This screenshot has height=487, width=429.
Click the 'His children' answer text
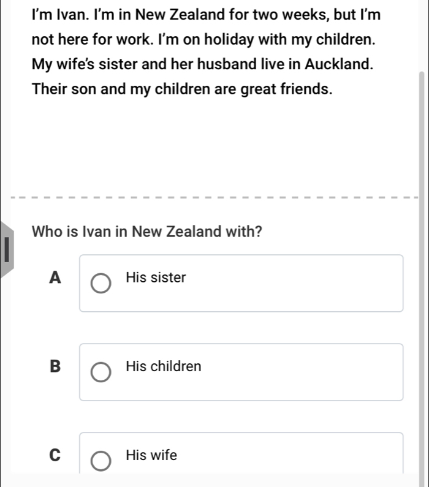coord(163,367)
